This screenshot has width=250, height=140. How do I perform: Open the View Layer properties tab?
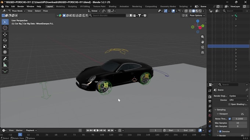point(210,106)
